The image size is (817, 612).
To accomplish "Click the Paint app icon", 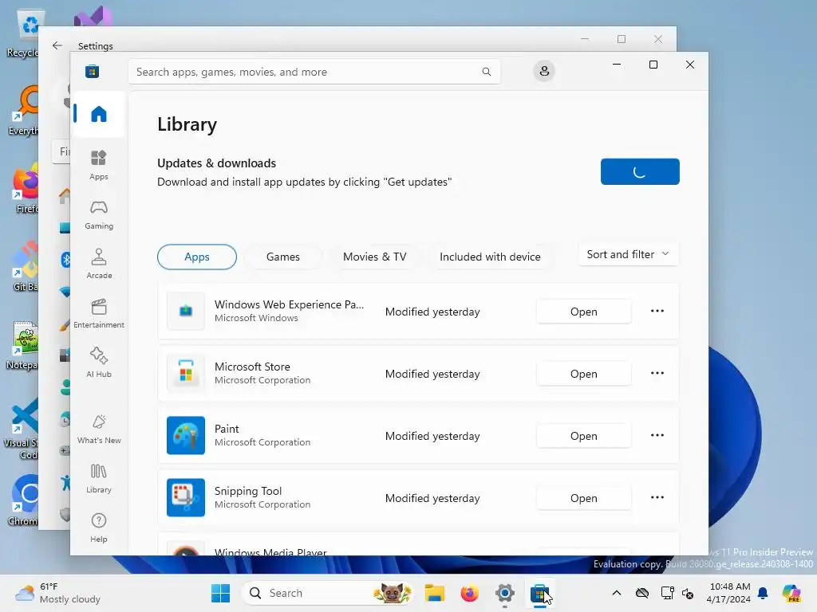I will pyautogui.click(x=185, y=436).
